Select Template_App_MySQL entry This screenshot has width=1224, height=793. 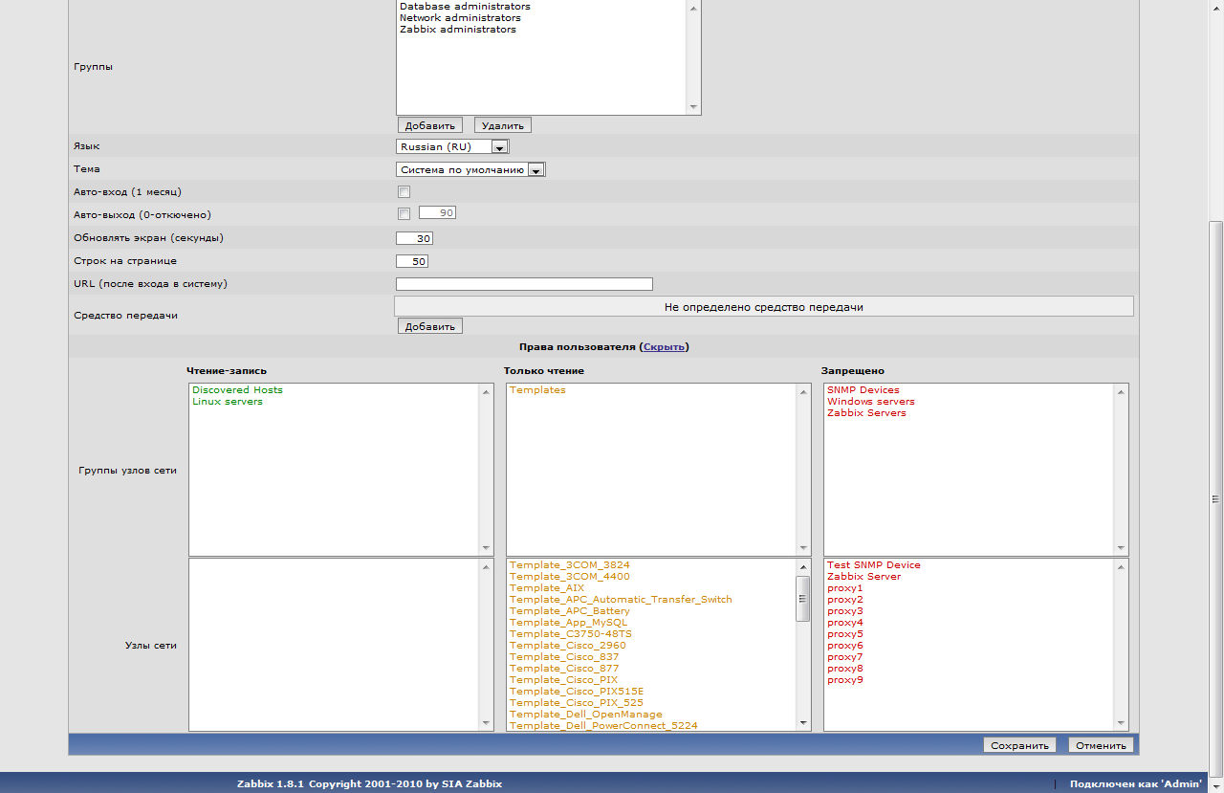(x=569, y=623)
